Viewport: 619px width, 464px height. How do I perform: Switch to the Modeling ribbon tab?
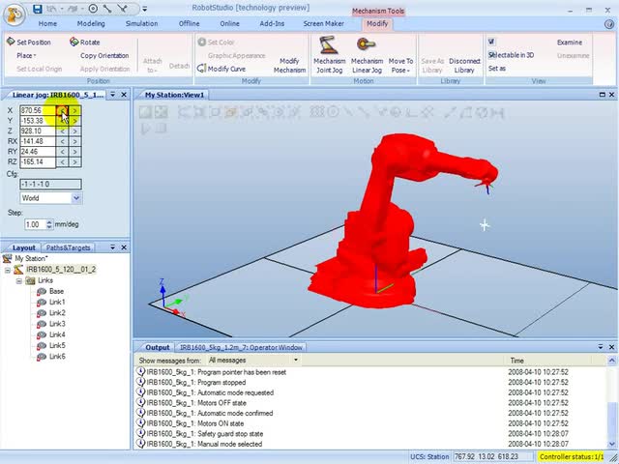pos(91,23)
